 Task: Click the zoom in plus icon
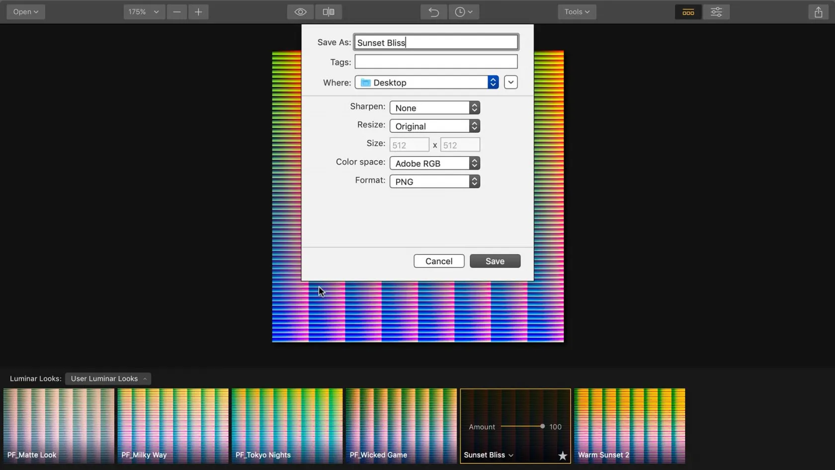click(x=198, y=12)
